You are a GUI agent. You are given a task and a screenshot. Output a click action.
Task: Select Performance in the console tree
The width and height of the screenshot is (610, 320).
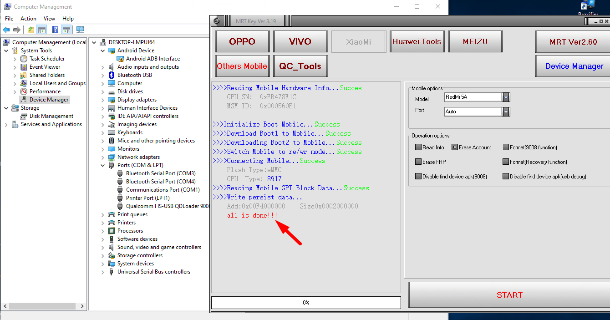(45, 91)
